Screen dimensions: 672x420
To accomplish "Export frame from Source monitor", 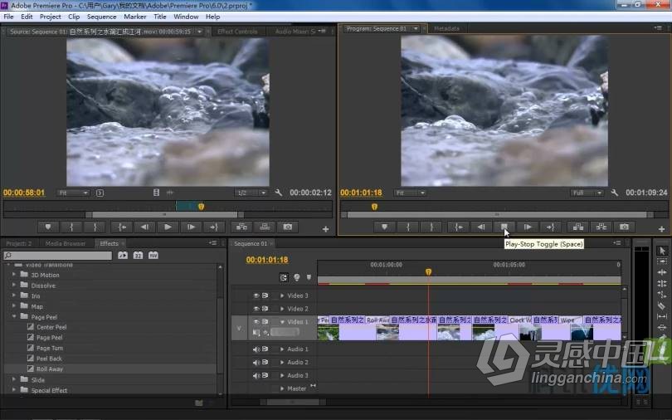I will pyautogui.click(x=288, y=227).
